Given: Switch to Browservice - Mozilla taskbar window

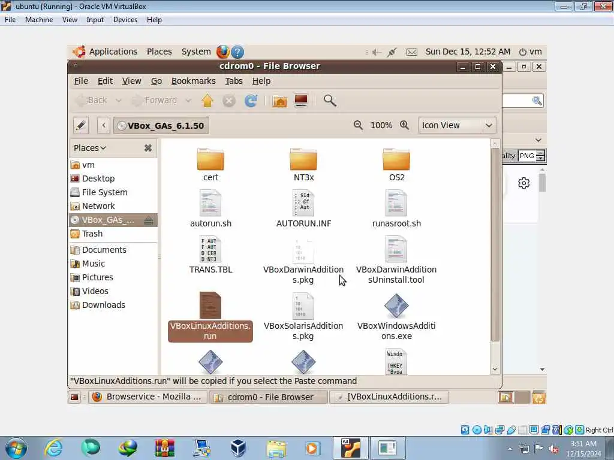Looking at the screenshot, I should tap(148, 397).
